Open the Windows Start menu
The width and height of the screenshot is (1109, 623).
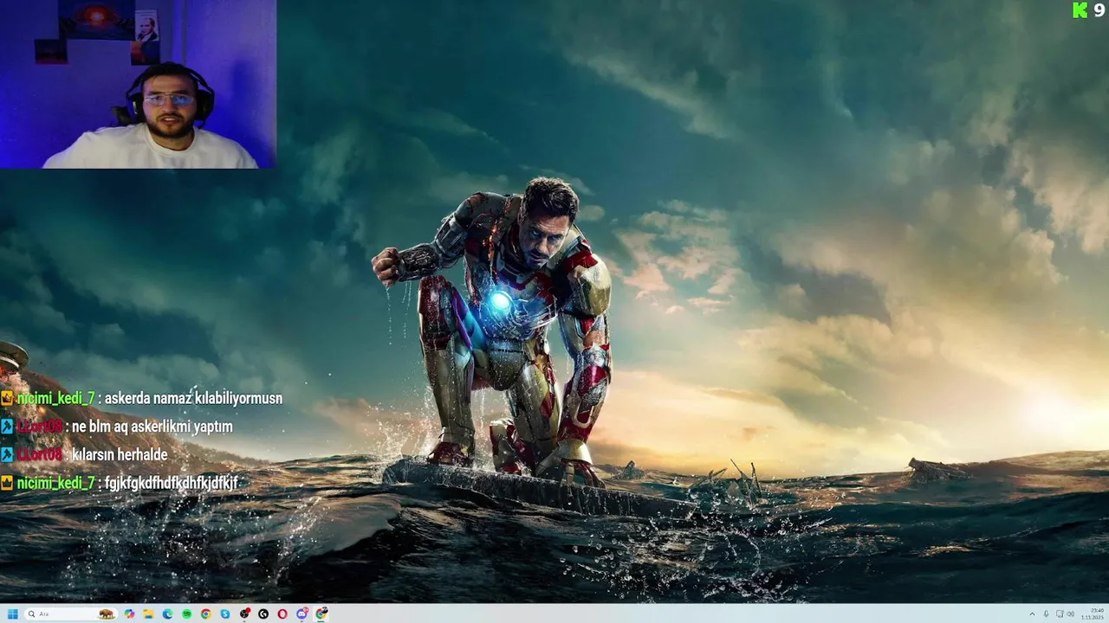point(13,613)
